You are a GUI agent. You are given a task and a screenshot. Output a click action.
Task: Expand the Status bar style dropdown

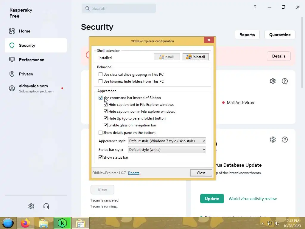(167, 150)
